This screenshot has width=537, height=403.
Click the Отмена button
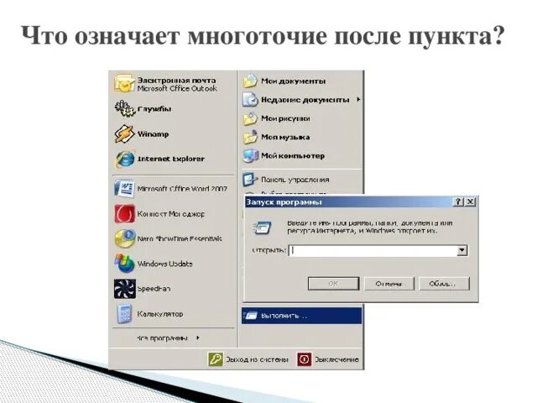(388, 284)
